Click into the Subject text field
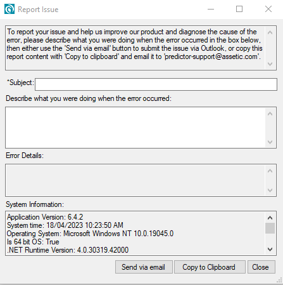The width and height of the screenshot is (283, 285). point(156,84)
